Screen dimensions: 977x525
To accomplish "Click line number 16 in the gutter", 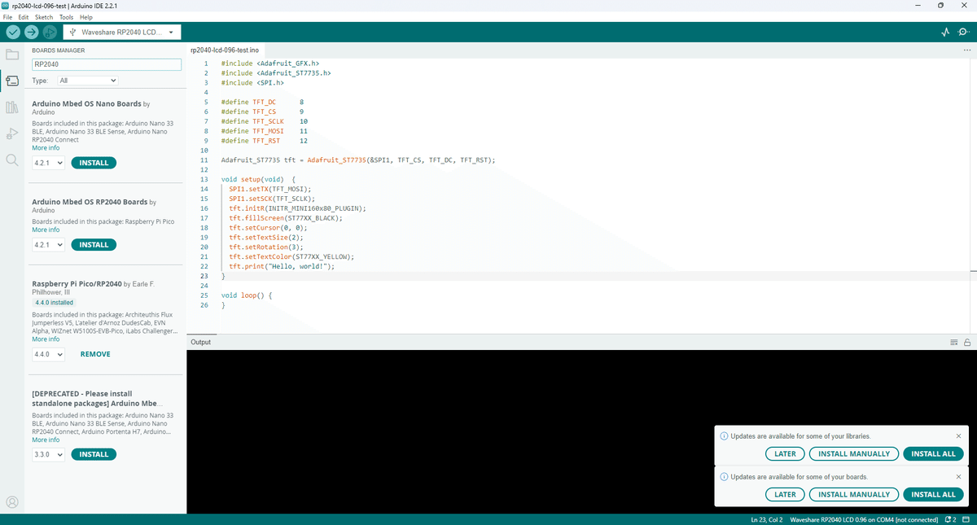I will [204, 208].
